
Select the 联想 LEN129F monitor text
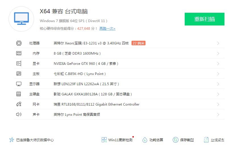(x=86, y=84)
